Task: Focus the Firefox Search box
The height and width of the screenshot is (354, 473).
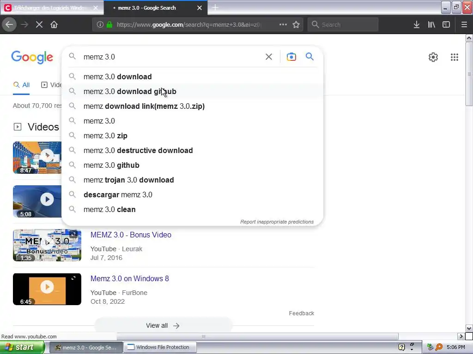Action: pos(343,24)
